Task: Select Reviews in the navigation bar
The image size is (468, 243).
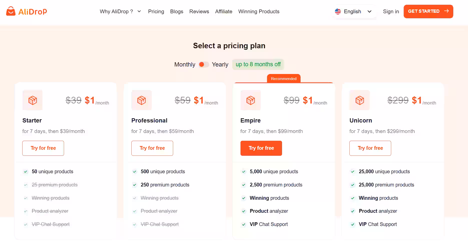Action: point(199,11)
